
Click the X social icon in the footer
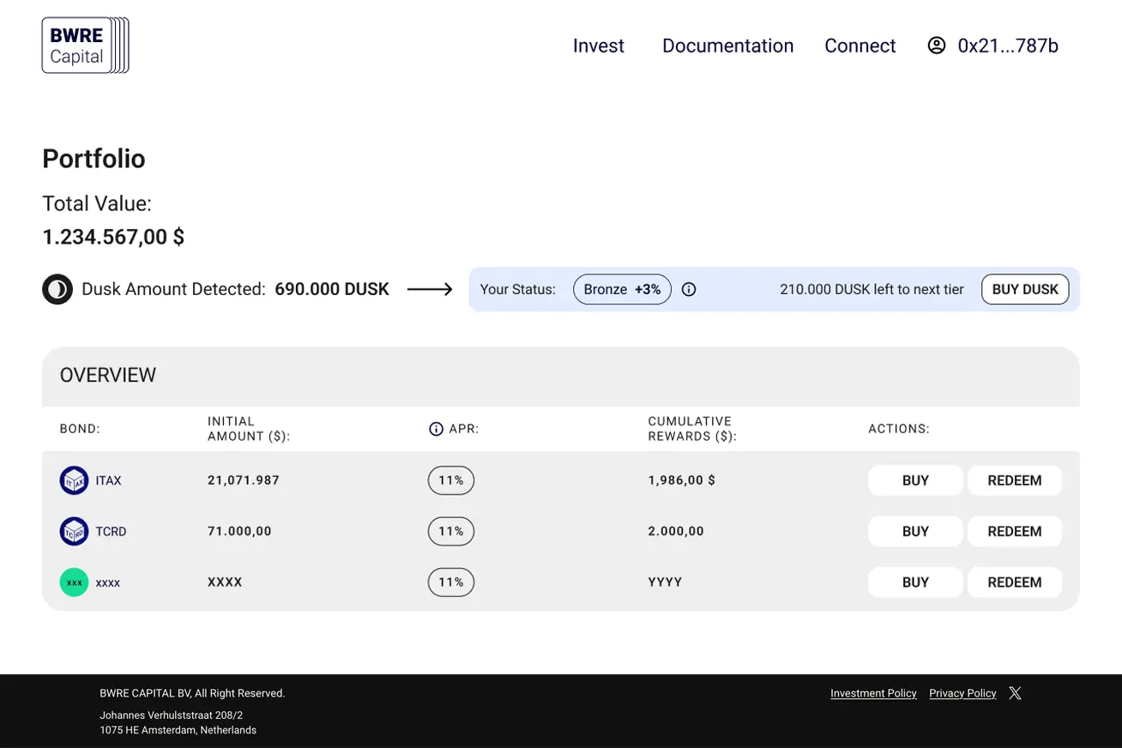[x=1015, y=692]
